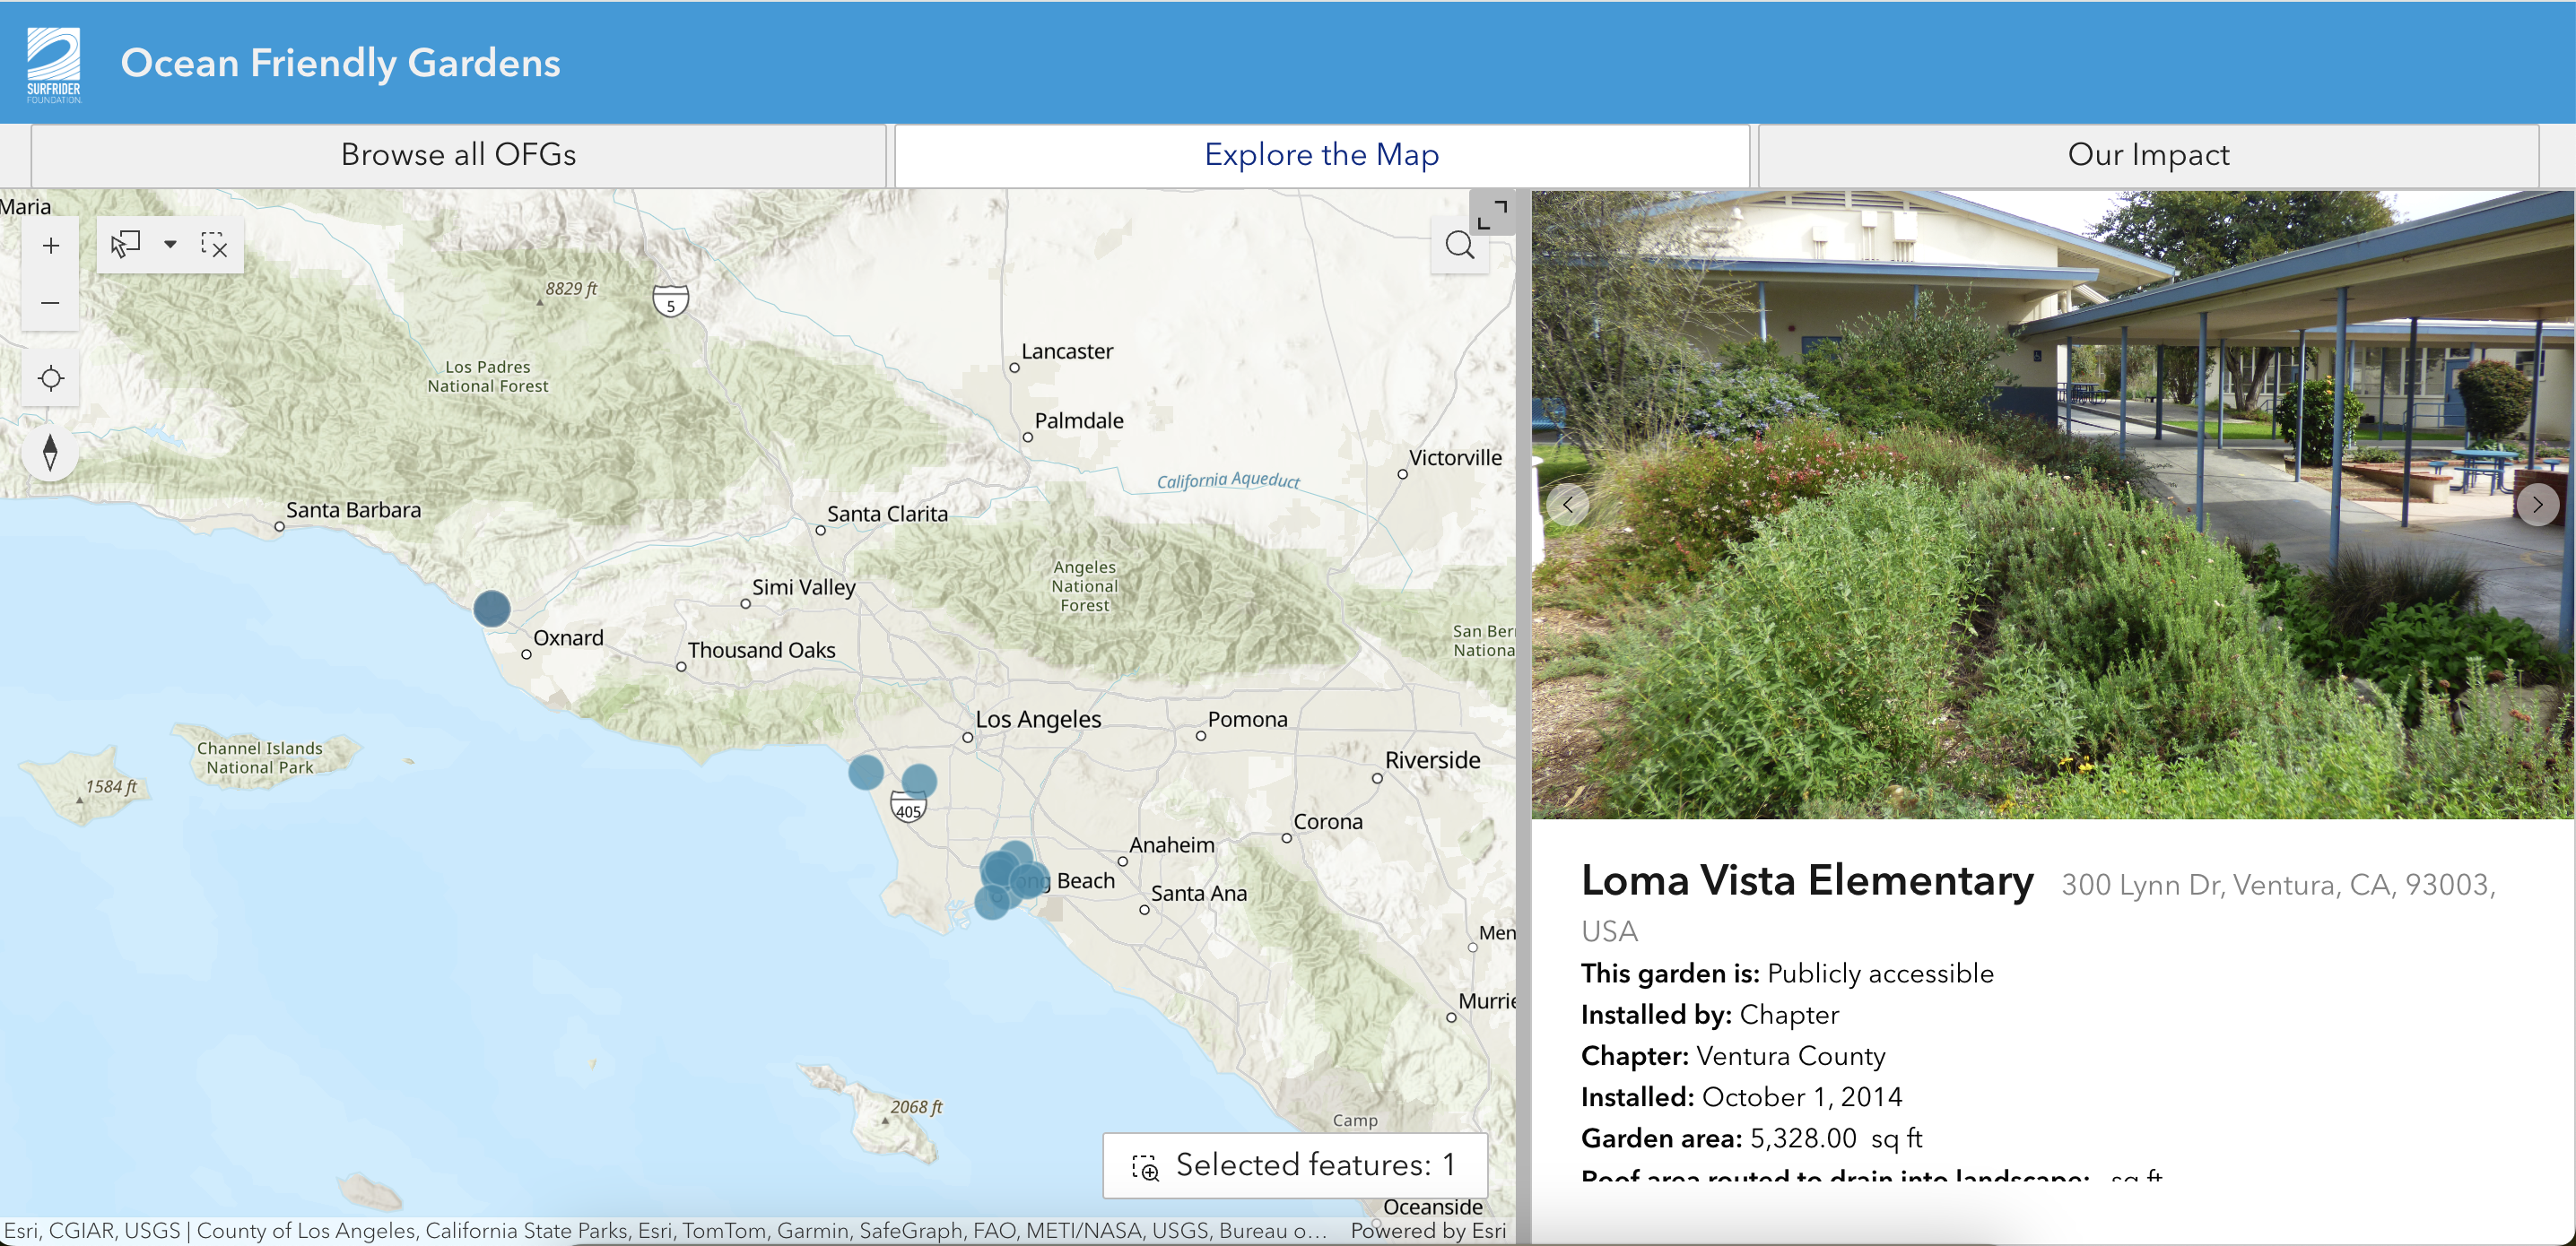The width and height of the screenshot is (2576, 1246).
Task: Select garden marker west of 405 shield
Action: [865, 772]
